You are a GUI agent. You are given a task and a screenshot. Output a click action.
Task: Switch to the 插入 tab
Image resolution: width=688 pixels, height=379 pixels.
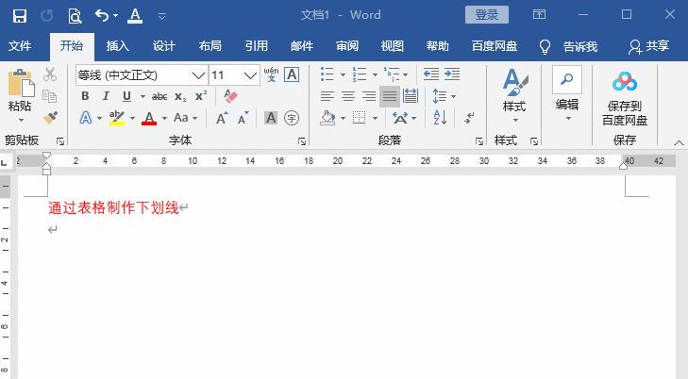tap(118, 46)
